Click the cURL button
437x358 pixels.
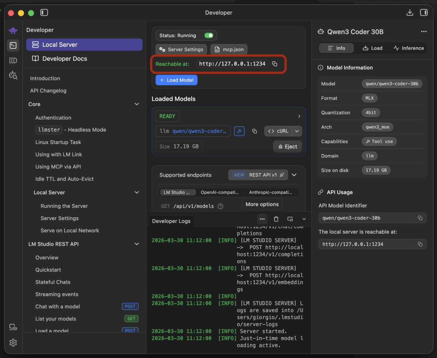[278, 131]
